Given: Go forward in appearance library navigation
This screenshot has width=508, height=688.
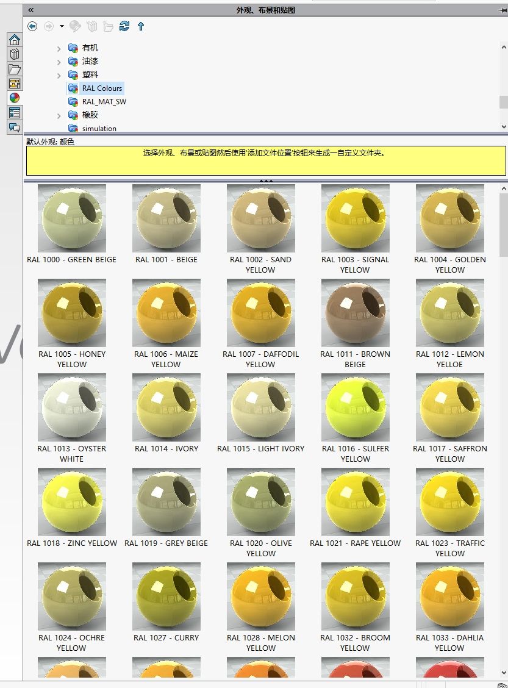Looking at the screenshot, I should [x=49, y=26].
